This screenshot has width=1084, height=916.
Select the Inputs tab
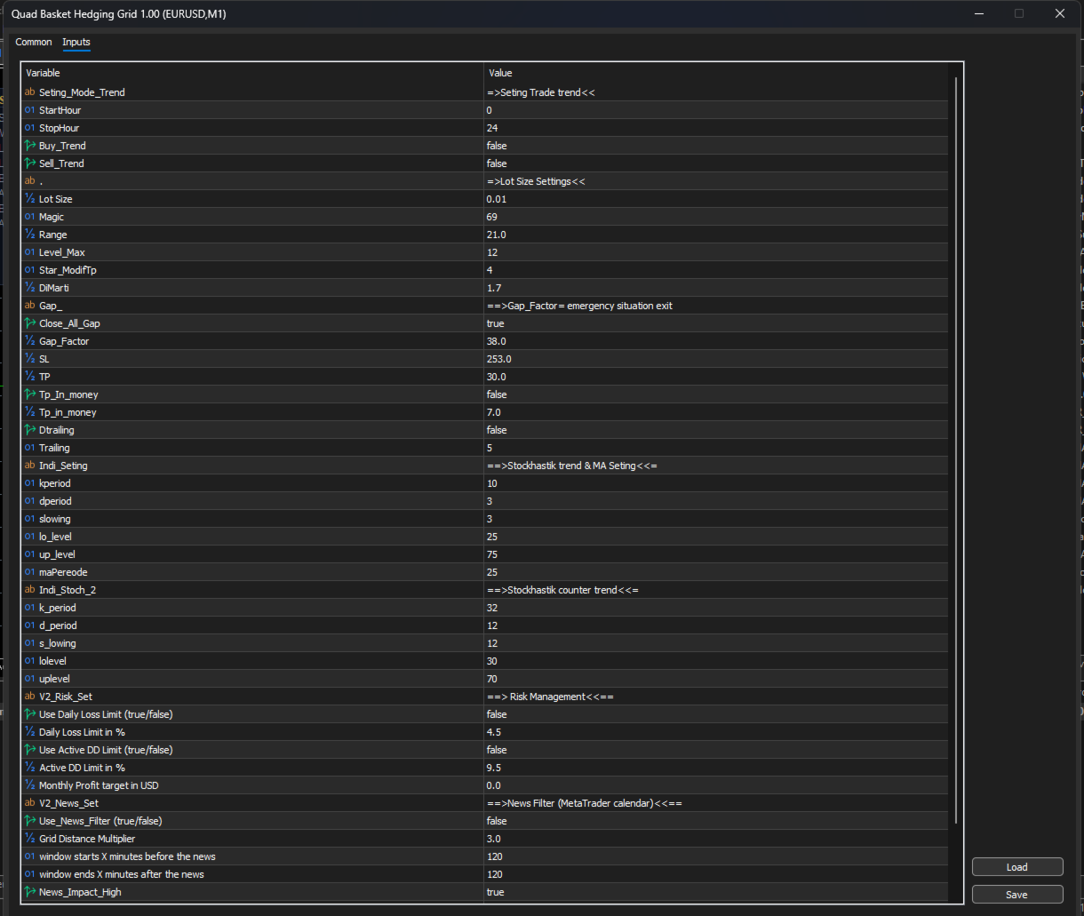[76, 42]
